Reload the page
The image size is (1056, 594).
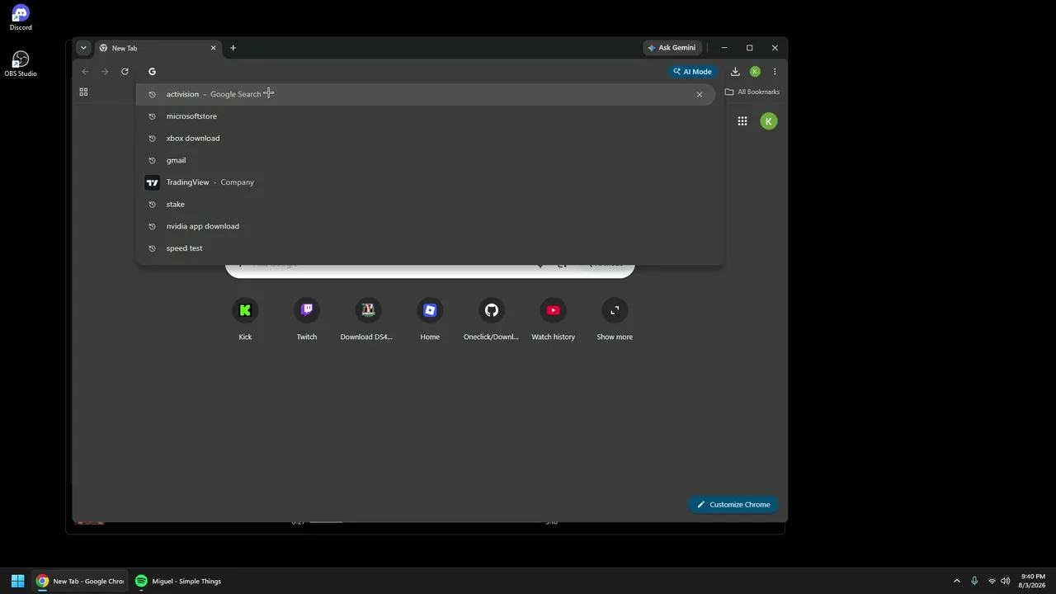125,72
